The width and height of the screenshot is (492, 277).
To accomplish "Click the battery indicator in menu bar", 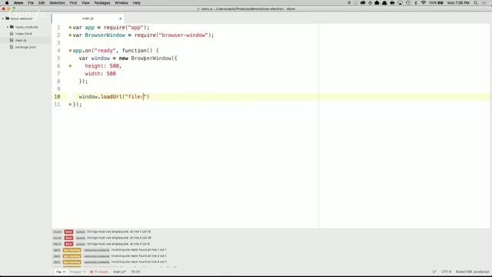I will point(436,3).
